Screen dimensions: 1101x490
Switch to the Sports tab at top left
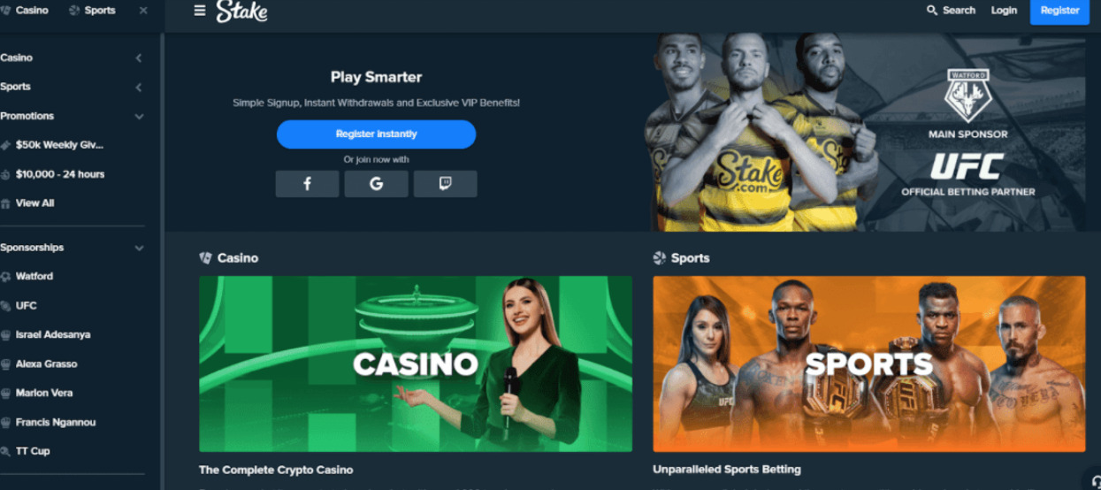pos(92,11)
